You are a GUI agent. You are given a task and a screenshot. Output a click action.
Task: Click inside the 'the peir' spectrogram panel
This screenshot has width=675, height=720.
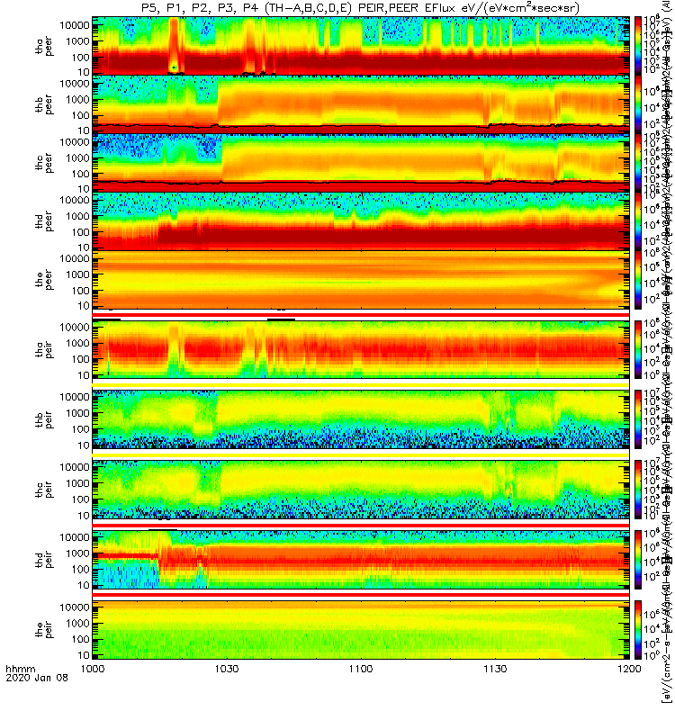point(361,629)
